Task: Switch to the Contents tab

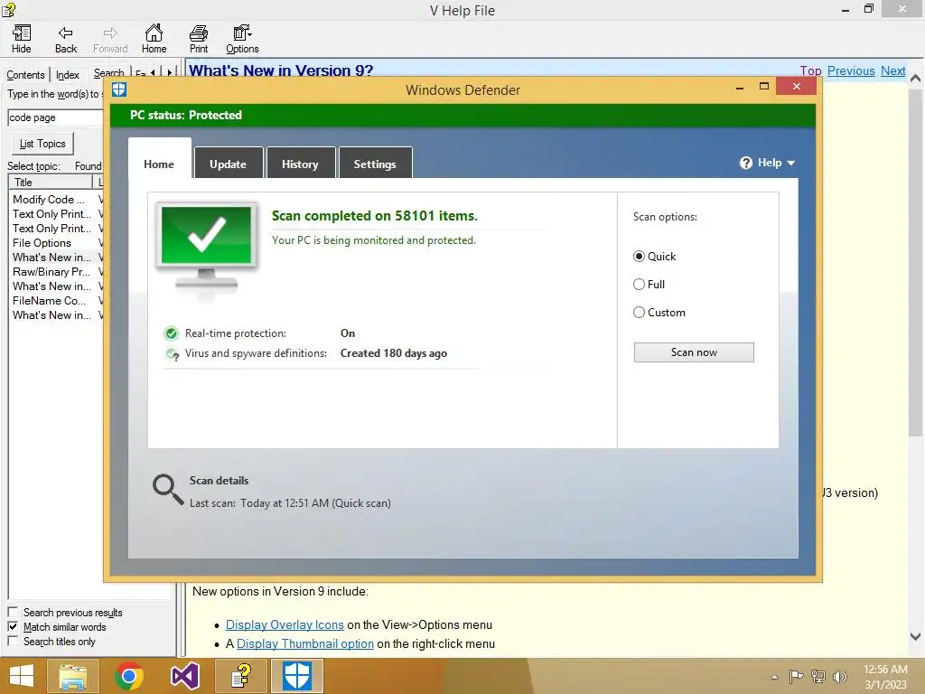Action: [x=25, y=75]
